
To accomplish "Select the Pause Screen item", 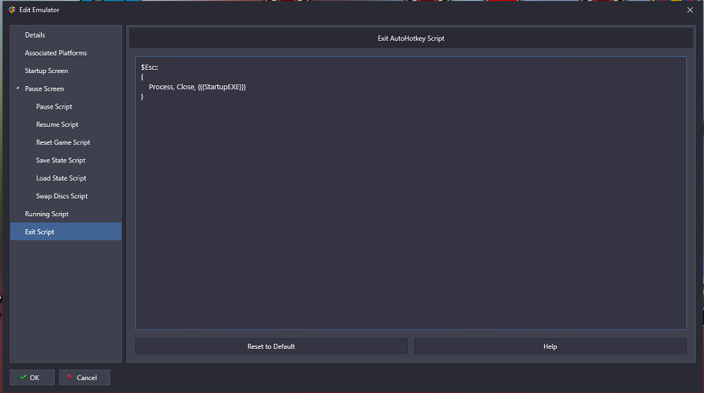I will point(65,88).
